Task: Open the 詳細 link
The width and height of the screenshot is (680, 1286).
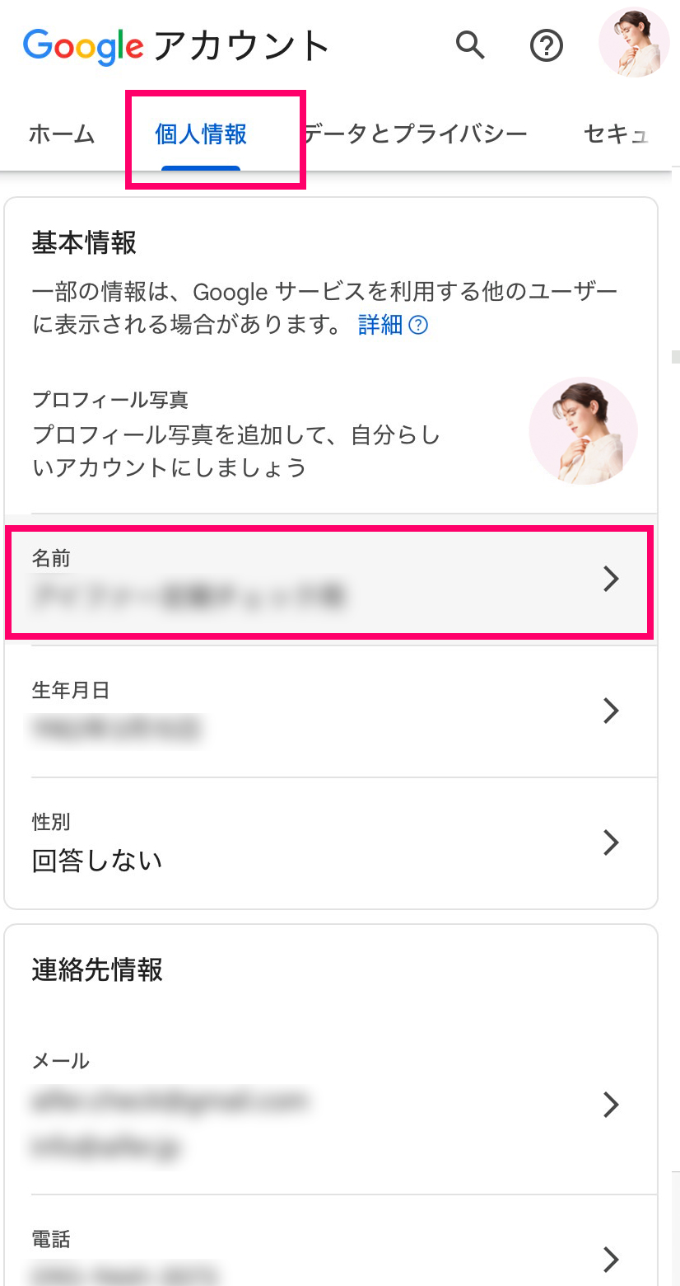Action: [380, 325]
